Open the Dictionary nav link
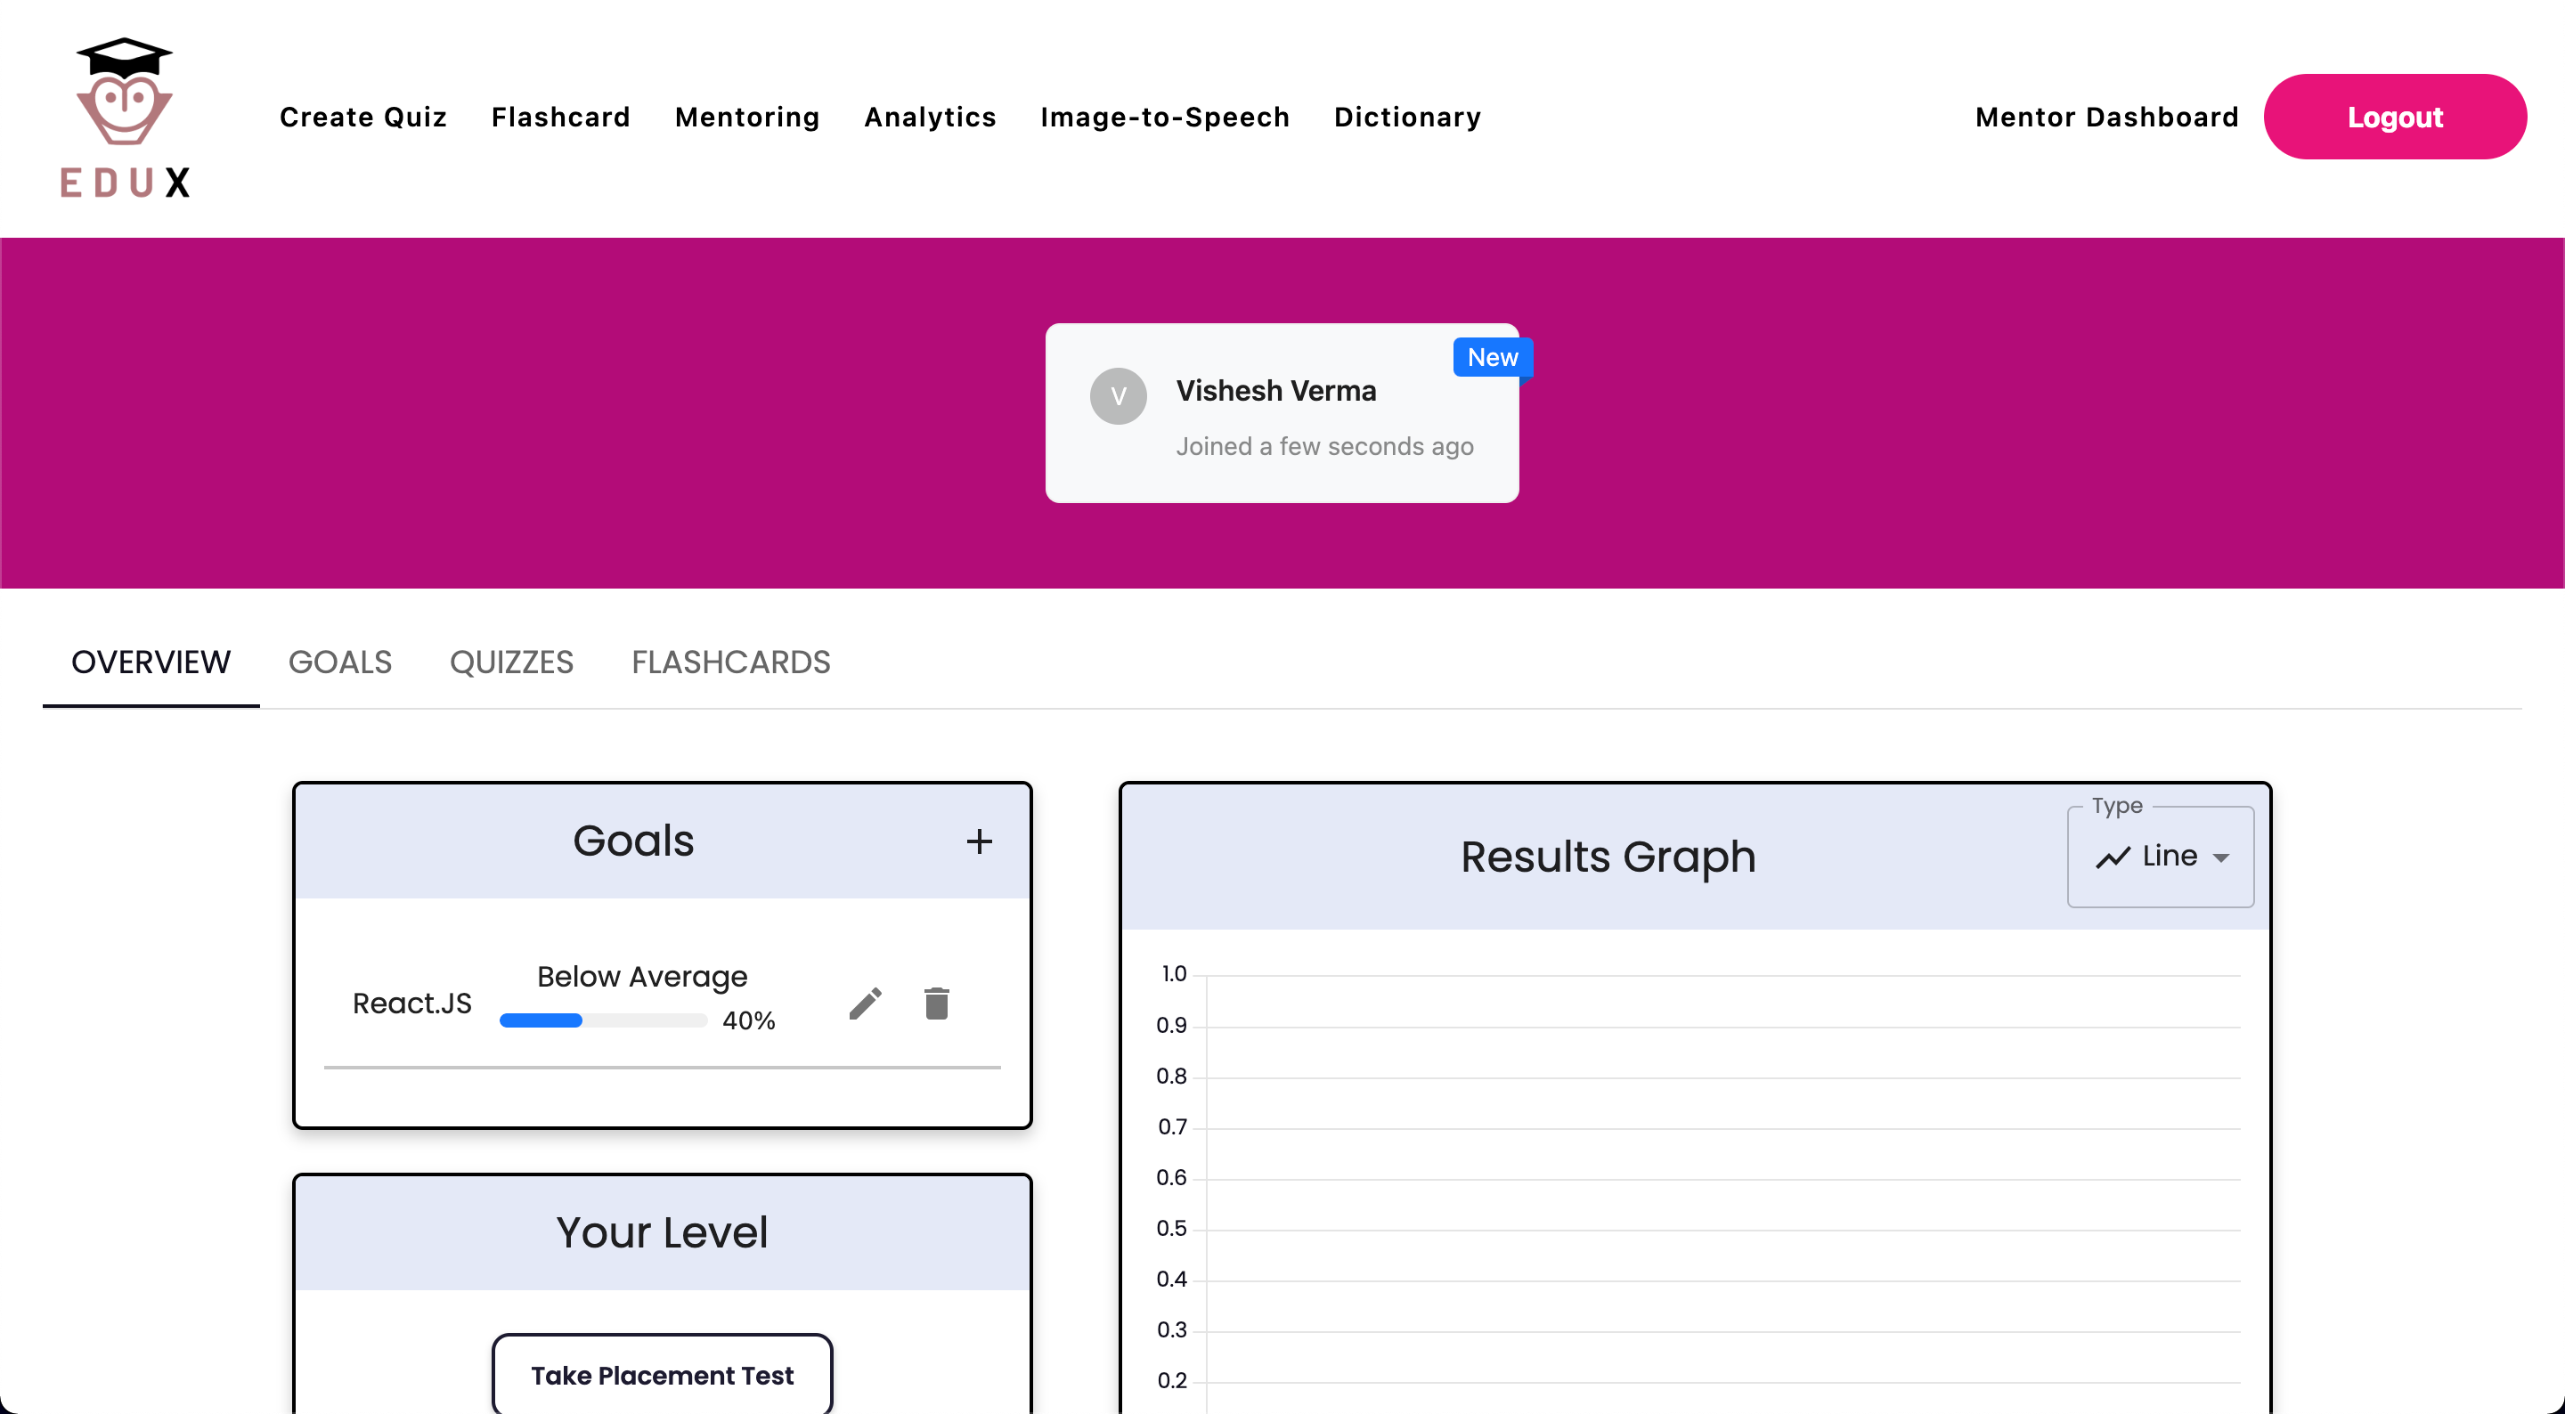Image resolution: width=2565 pixels, height=1414 pixels. coord(1407,118)
